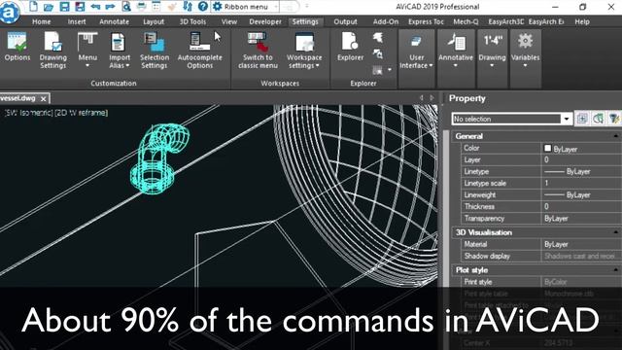The height and width of the screenshot is (350, 622).
Task: Collapse the 3D Visualisation section
Action: pyautogui.click(x=615, y=232)
